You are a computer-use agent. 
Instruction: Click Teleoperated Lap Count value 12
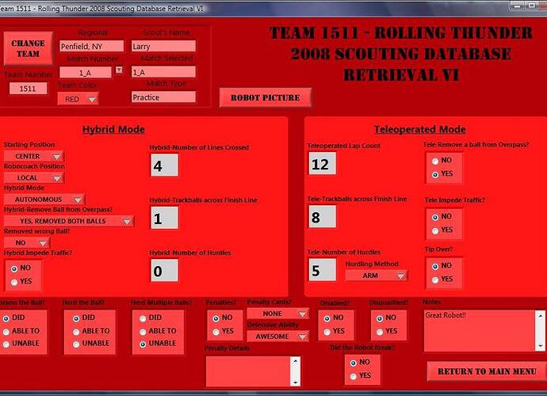tap(323, 163)
